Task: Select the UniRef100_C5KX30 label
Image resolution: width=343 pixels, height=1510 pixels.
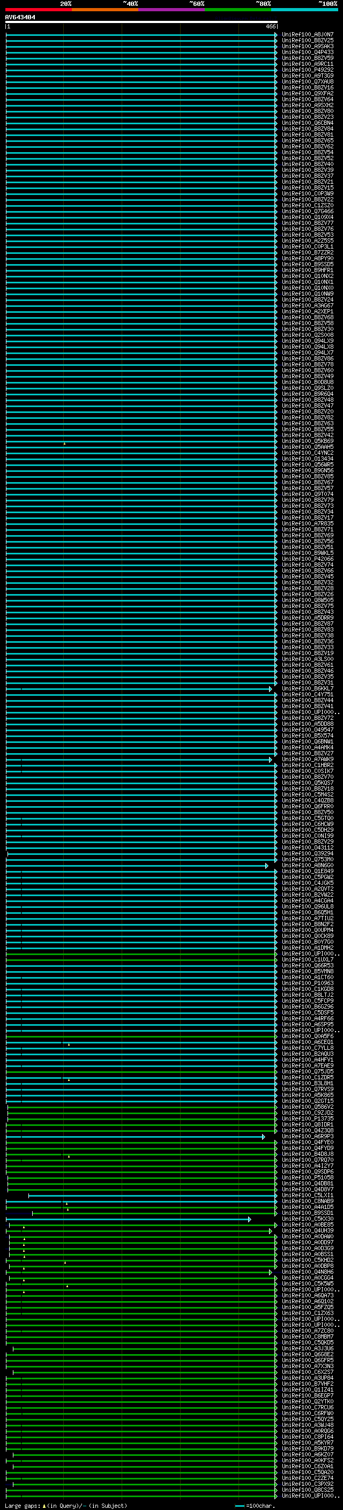Action: coord(308,1219)
